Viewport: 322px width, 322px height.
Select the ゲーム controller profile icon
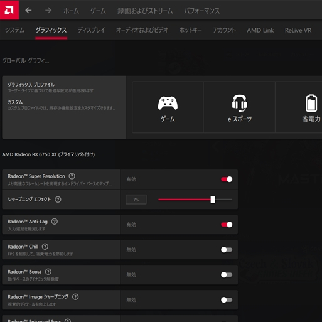(168, 103)
